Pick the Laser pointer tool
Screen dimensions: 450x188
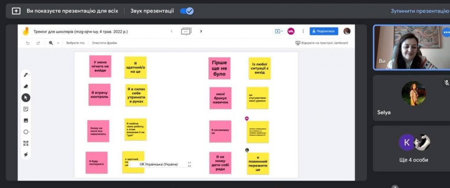tap(26, 155)
